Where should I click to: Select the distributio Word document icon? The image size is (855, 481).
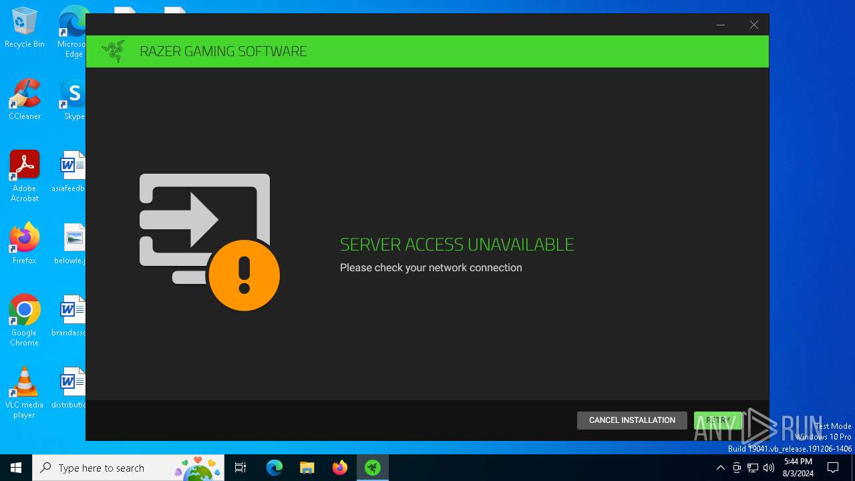[x=69, y=388]
